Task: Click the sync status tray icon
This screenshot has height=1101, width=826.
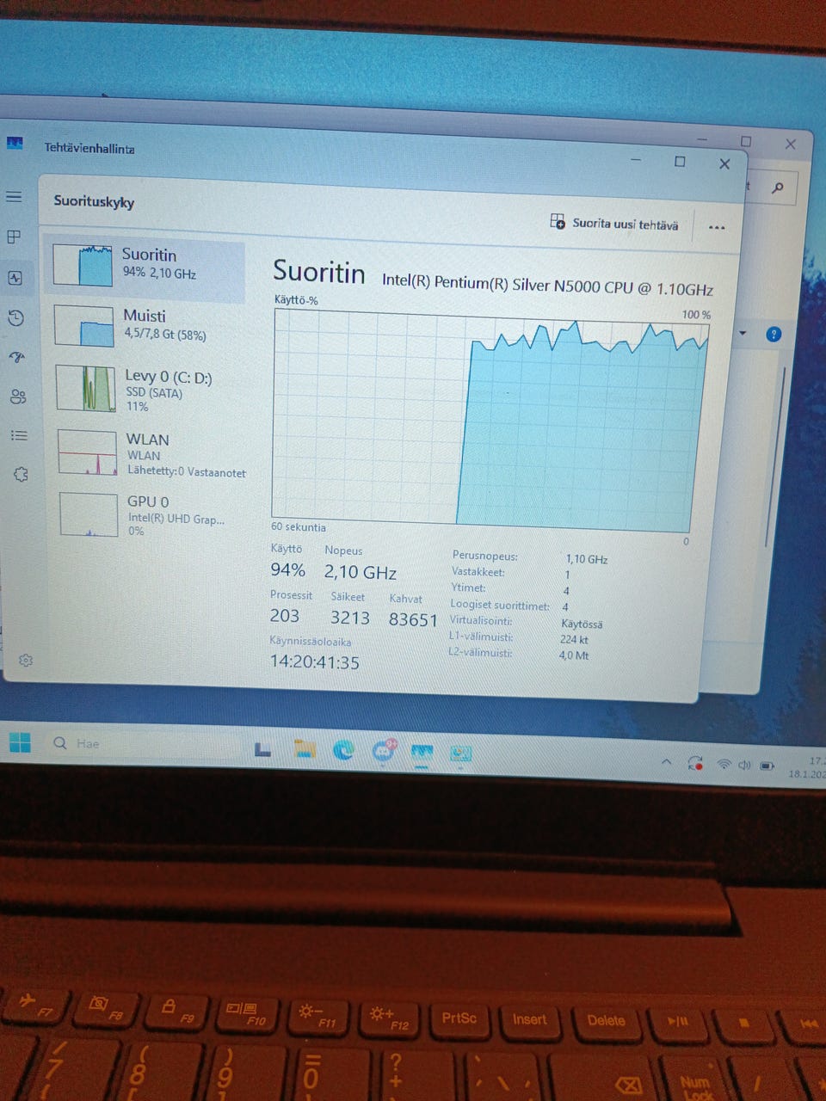Action: 695,763
